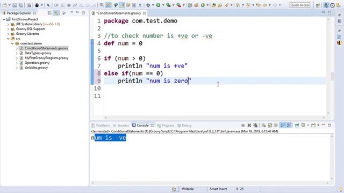
Task: Close the ConditionalStatements.groovy editor tab
Action: (145, 13)
